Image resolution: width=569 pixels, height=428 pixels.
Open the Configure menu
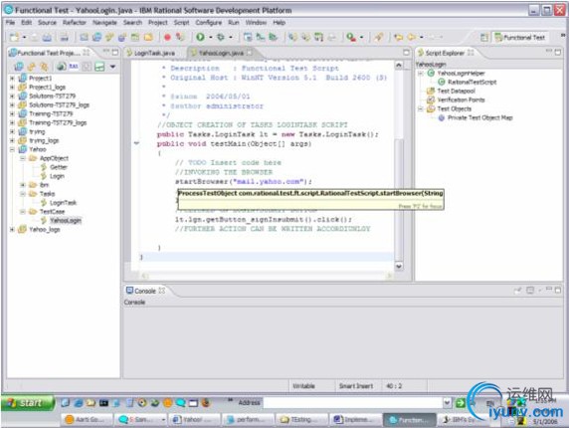pyautogui.click(x=209, y=23)
